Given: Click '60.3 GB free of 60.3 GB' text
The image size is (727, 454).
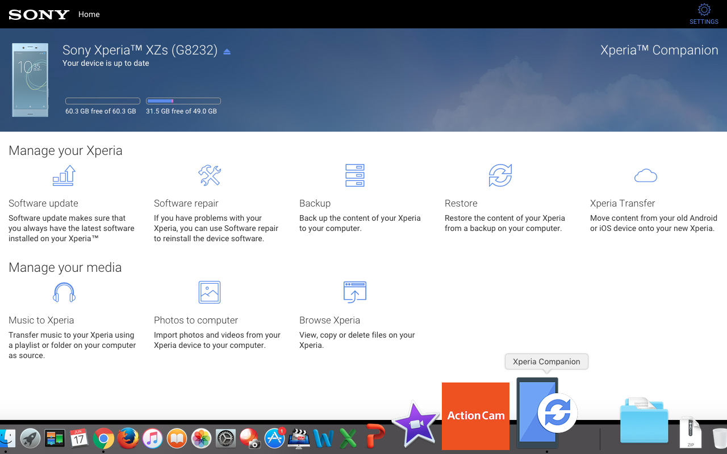Looking at the screenshot, I should click(101, 111).
